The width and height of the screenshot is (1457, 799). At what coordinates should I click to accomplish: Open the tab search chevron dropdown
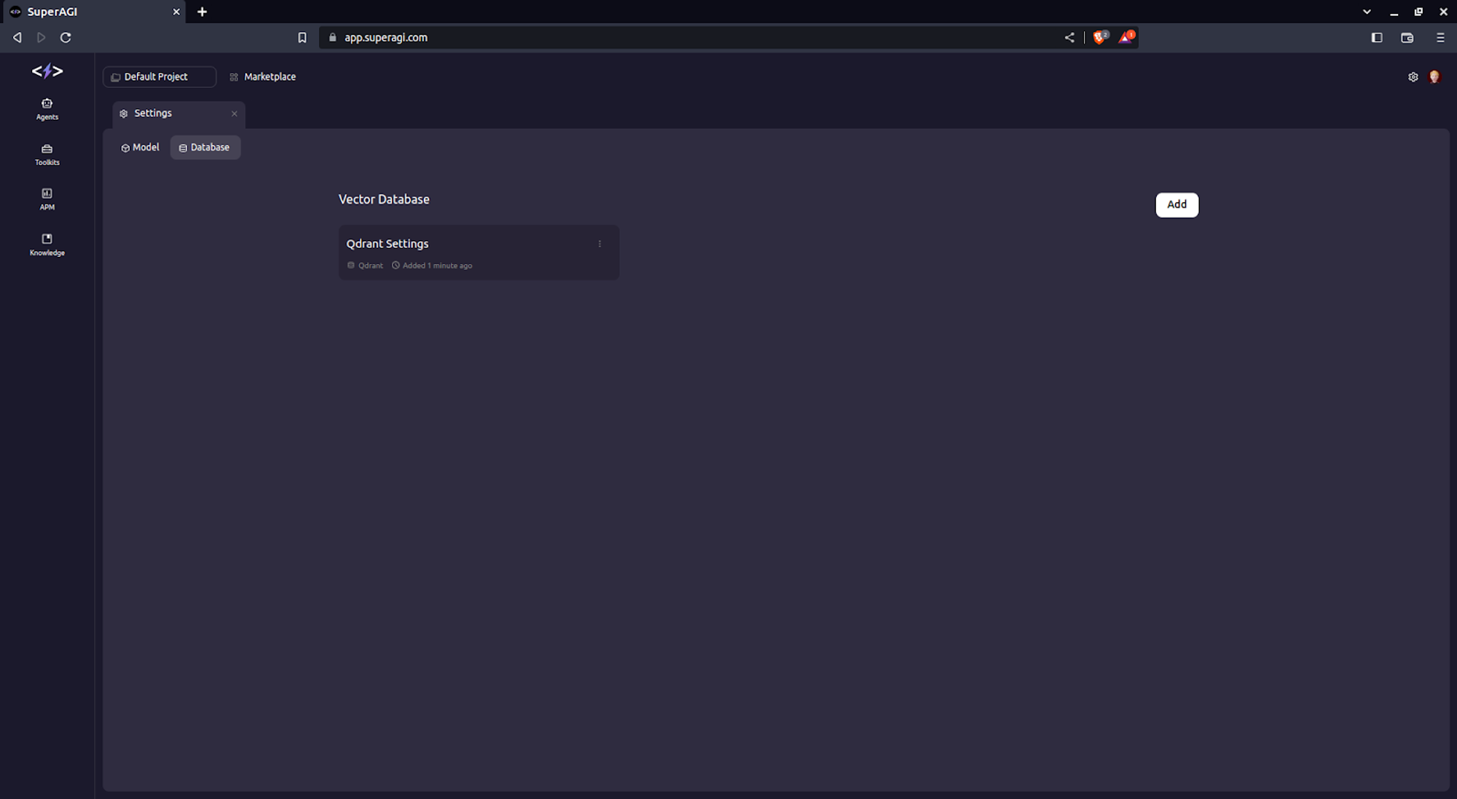(1366, 12)
